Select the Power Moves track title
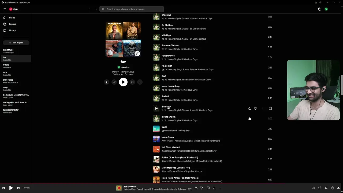The height and width of the screenshot is (193, 343). [x=168, y=56]
